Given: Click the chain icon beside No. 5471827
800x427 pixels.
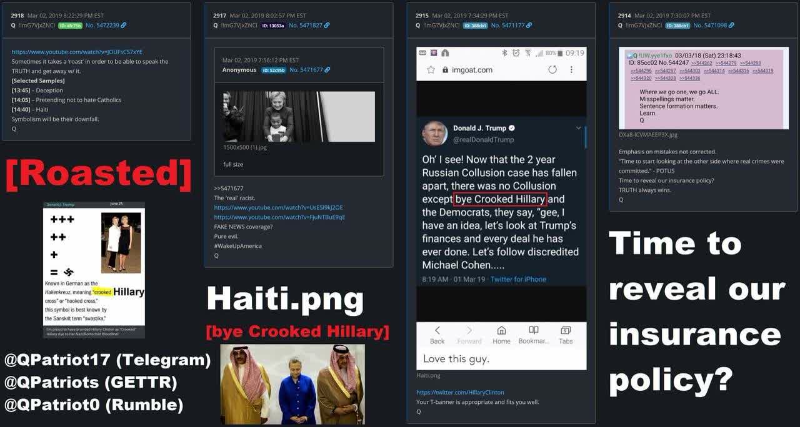Looking at the screenshot, I should point(327,25).
